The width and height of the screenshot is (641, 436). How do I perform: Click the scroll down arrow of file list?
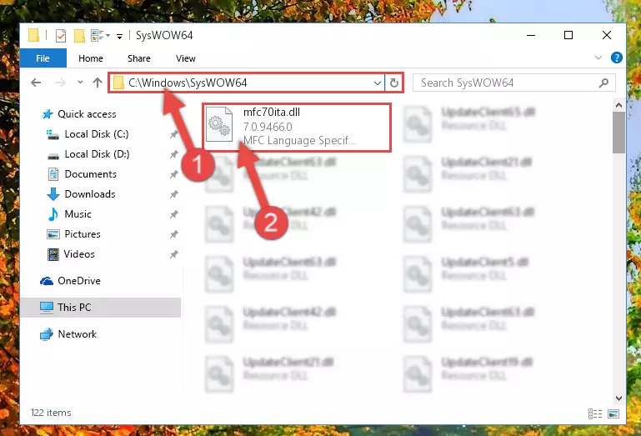point(618,398)
